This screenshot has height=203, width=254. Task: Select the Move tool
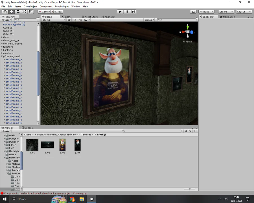(x=12, y=12)
